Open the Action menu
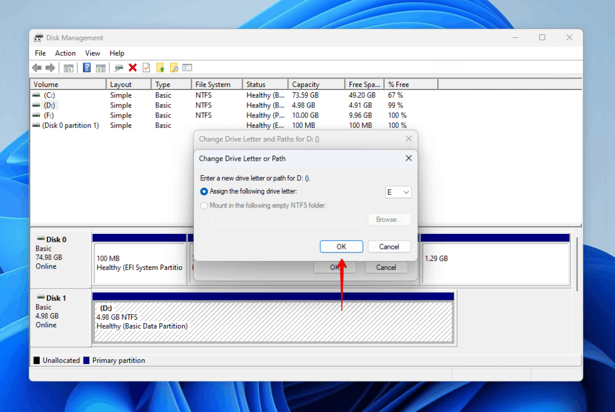 (x=65, y=53)
